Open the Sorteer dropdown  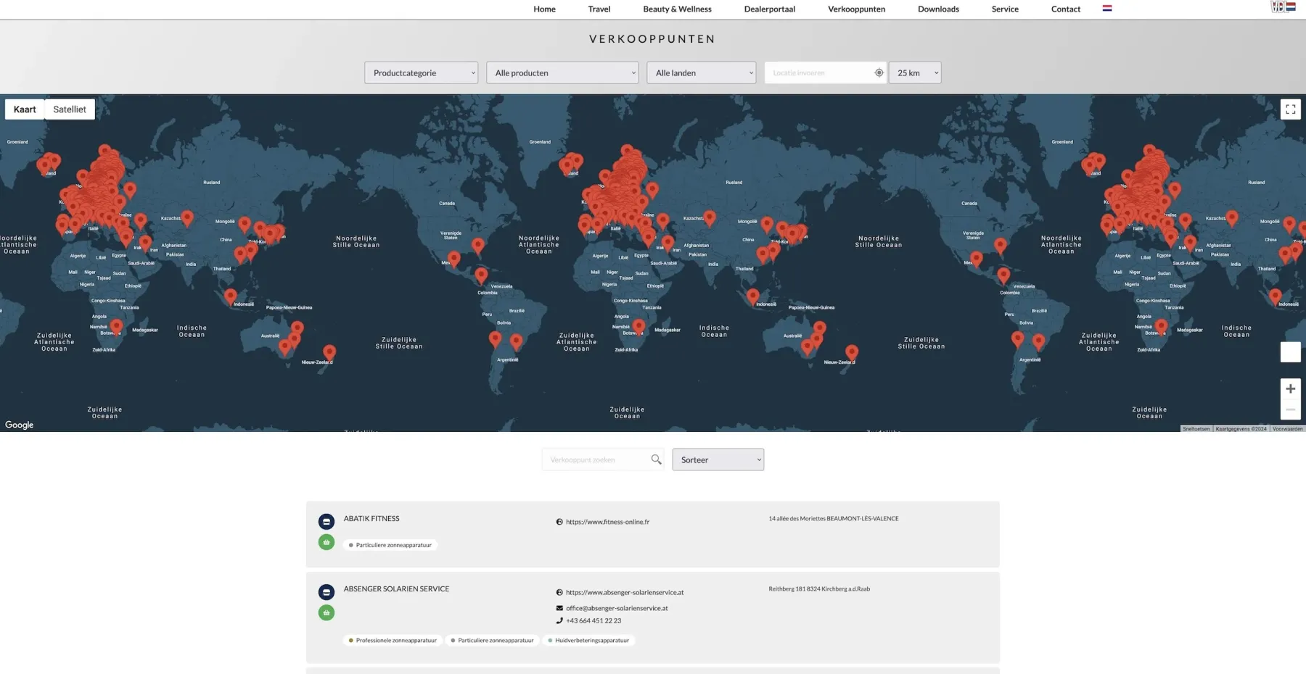pyautogui.click(x=718, y=459)
